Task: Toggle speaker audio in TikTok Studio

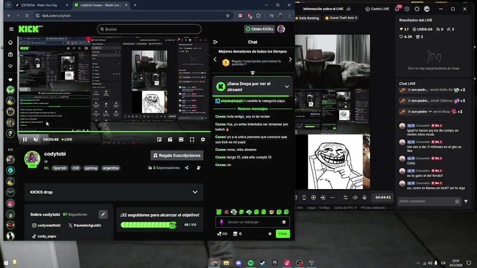Action: pyautogui.click(x=355, y=198)
